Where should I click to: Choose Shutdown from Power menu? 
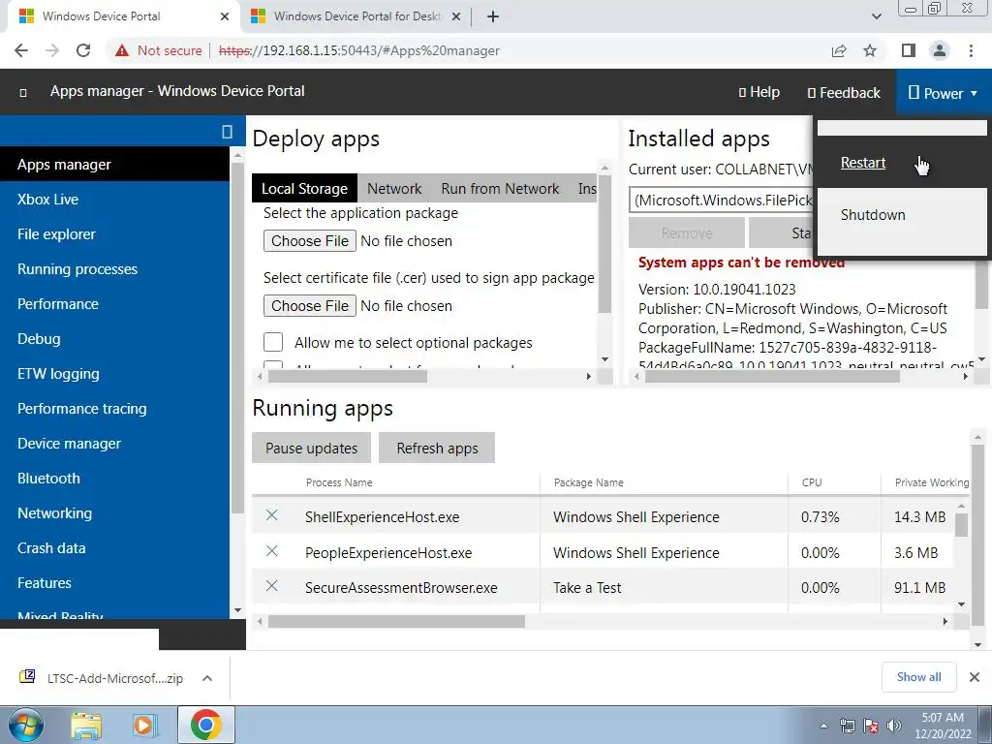click(873, 214)
